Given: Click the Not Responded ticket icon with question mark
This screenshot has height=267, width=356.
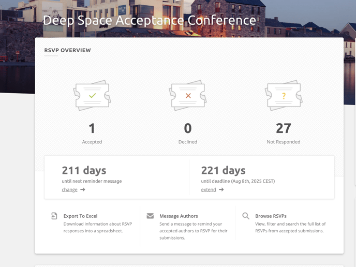Looking at the screenshot, I should [284, 95].
